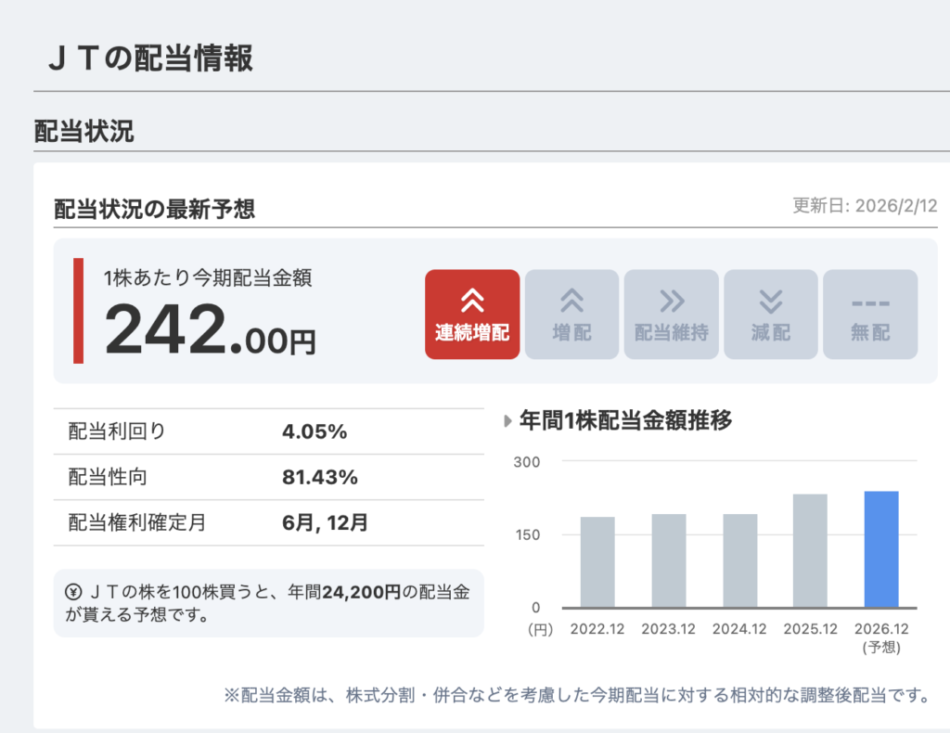
Task: Click the 無配 status badge
Action: (x=870, y=315)
